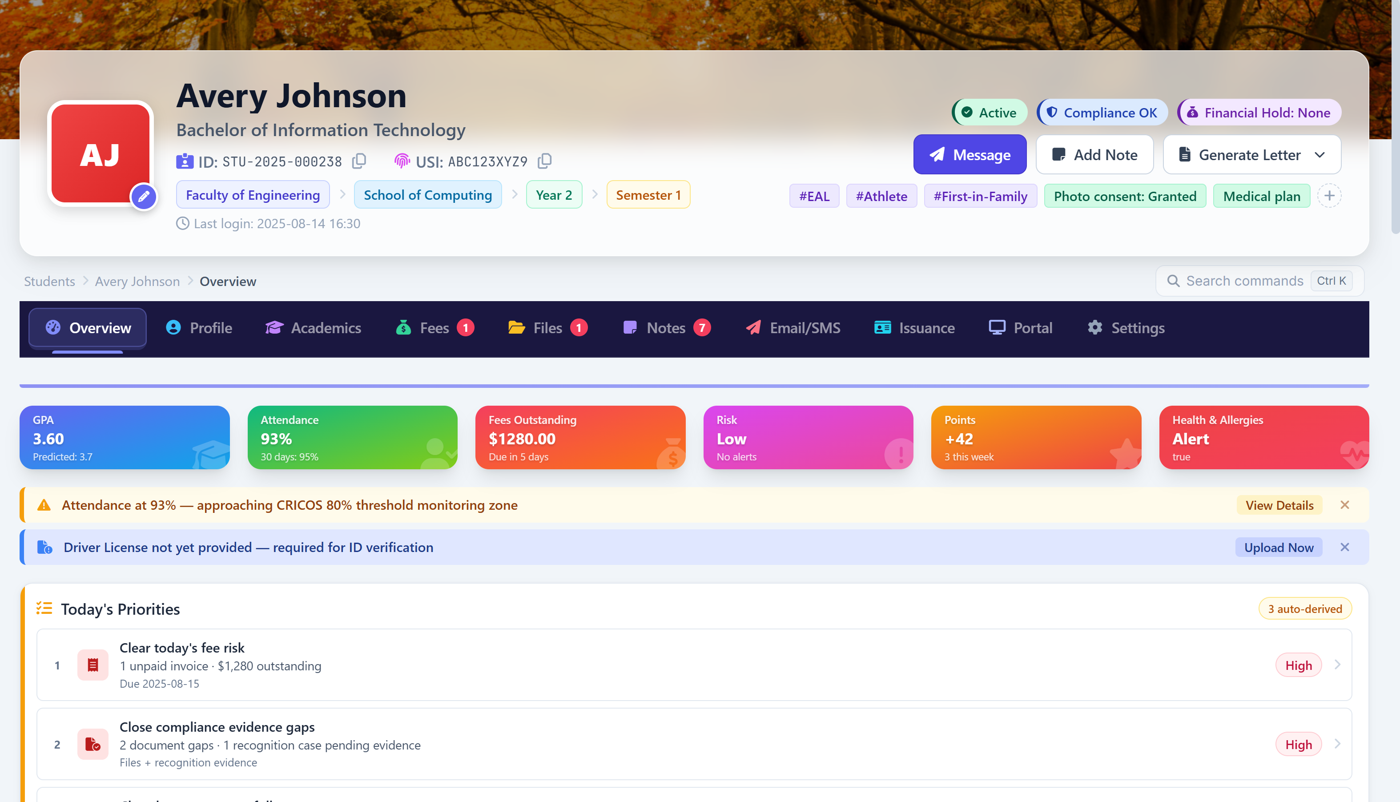Click the Driver License document icon
1400x802 pixels.
pyautogui.click(x=44, y=547)
